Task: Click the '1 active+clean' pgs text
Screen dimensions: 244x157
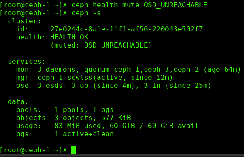Action: point(84,134)
